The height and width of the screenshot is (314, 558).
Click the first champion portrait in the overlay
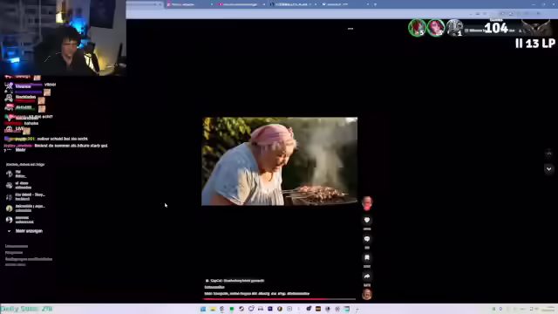(x=417, y=27)
